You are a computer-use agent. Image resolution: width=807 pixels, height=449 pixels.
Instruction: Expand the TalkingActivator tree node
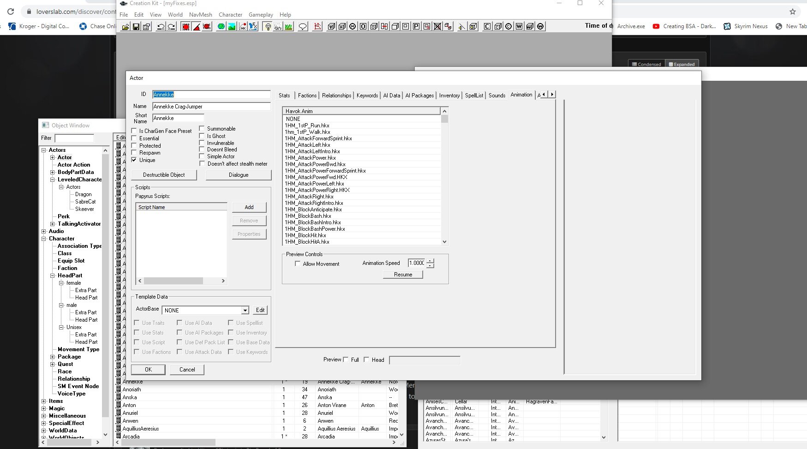[x=53, y=224]
